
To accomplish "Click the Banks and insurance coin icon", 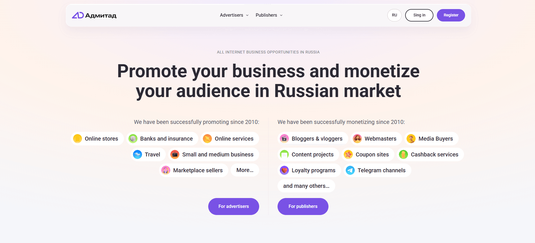I will (133, 139).
